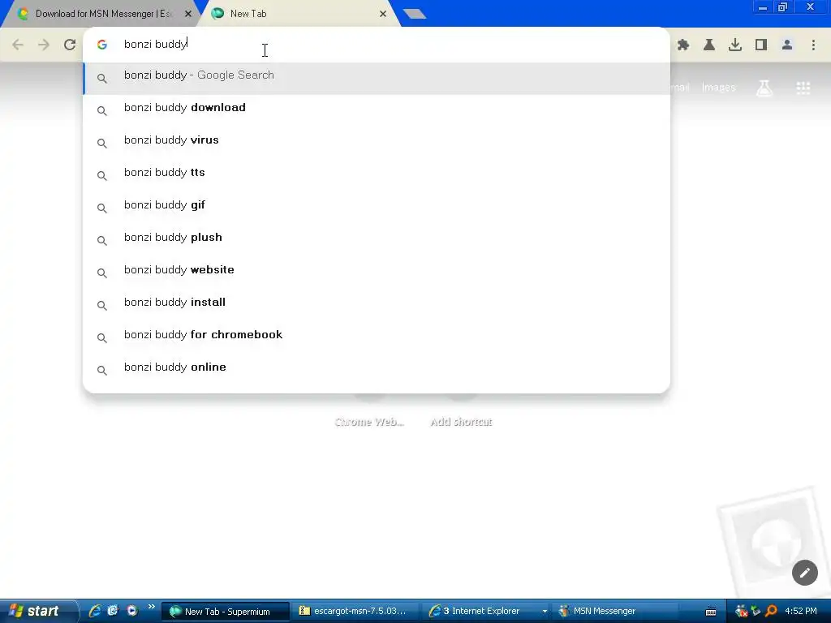Select the 'bonzi buddy website' suggestion
Image resolution: width=831 pixels, height=623 pixels.
[377, 273]
